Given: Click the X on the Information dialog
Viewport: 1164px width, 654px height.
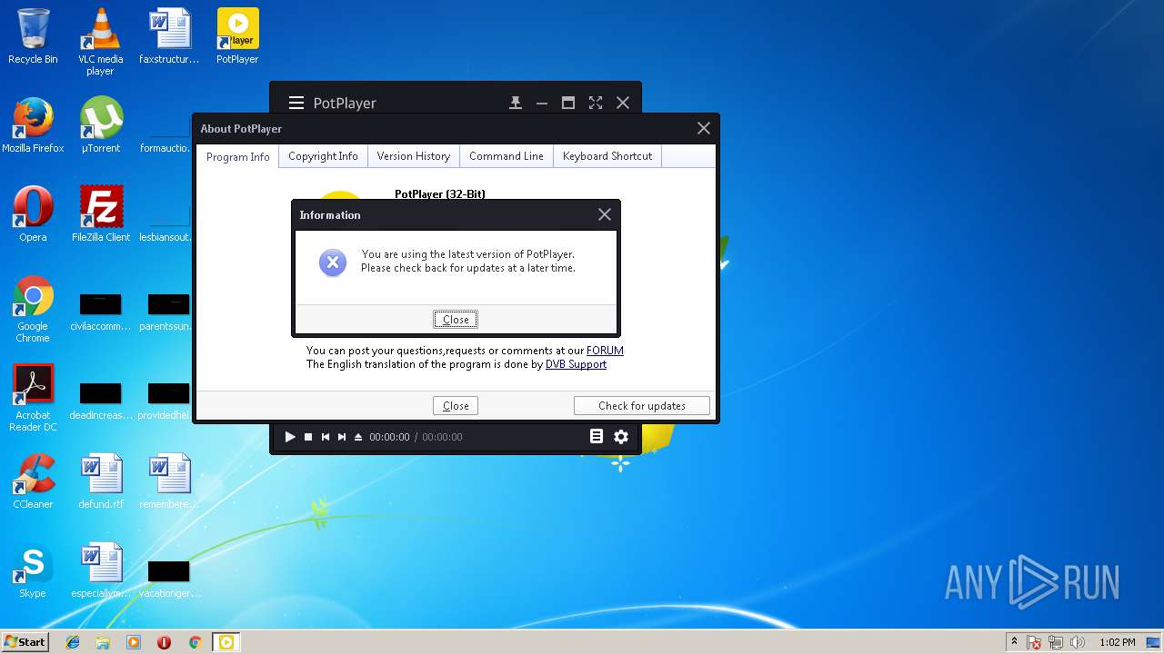Looking at the screenshot, I should 605,214.
